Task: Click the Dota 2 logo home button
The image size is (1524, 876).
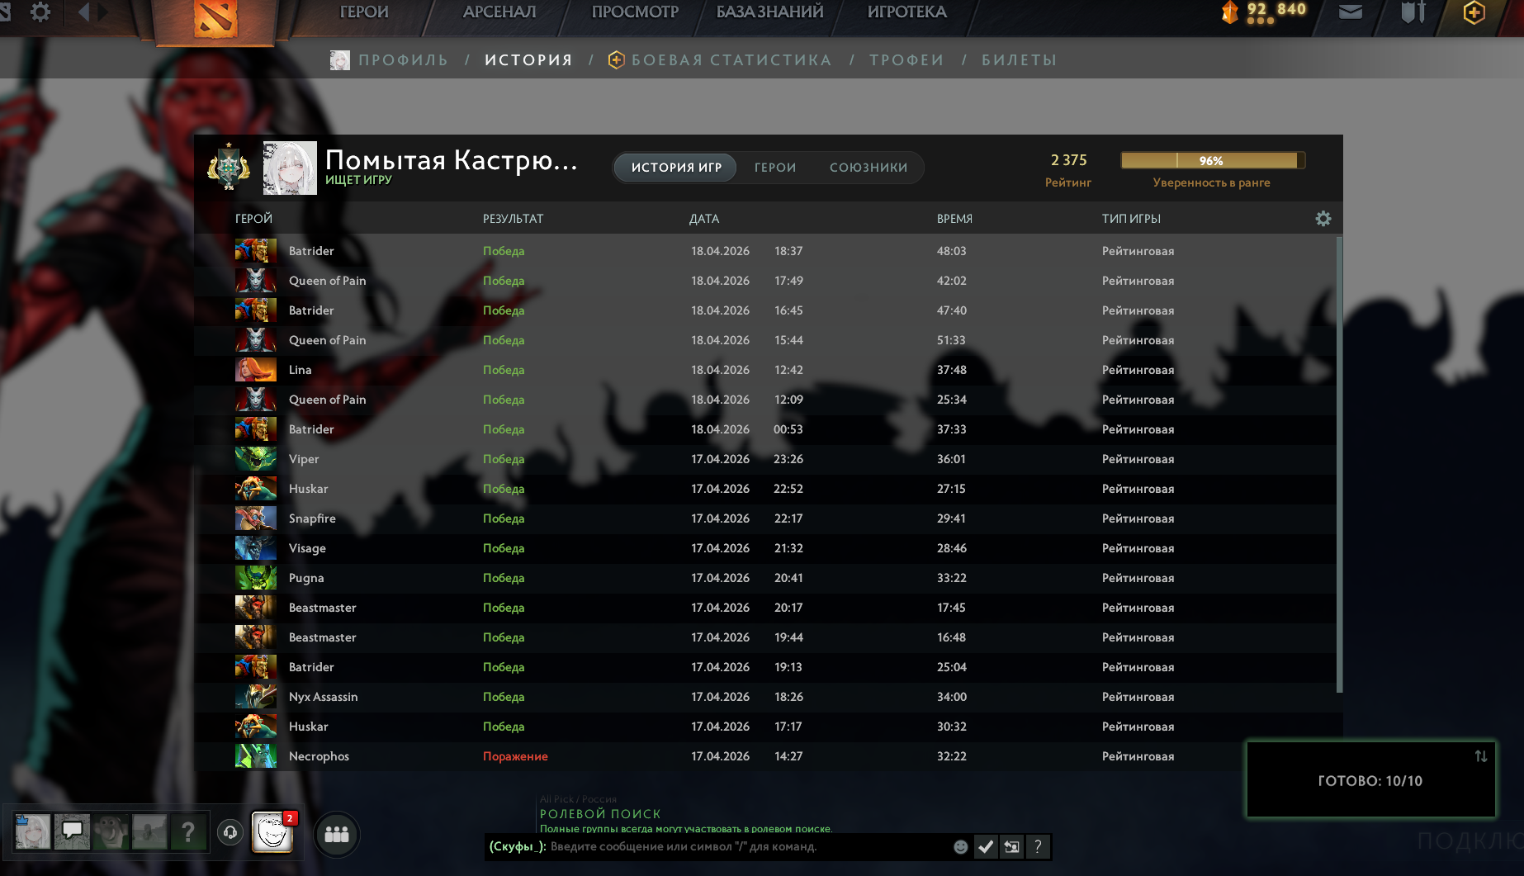Action: tap(215, 18)
